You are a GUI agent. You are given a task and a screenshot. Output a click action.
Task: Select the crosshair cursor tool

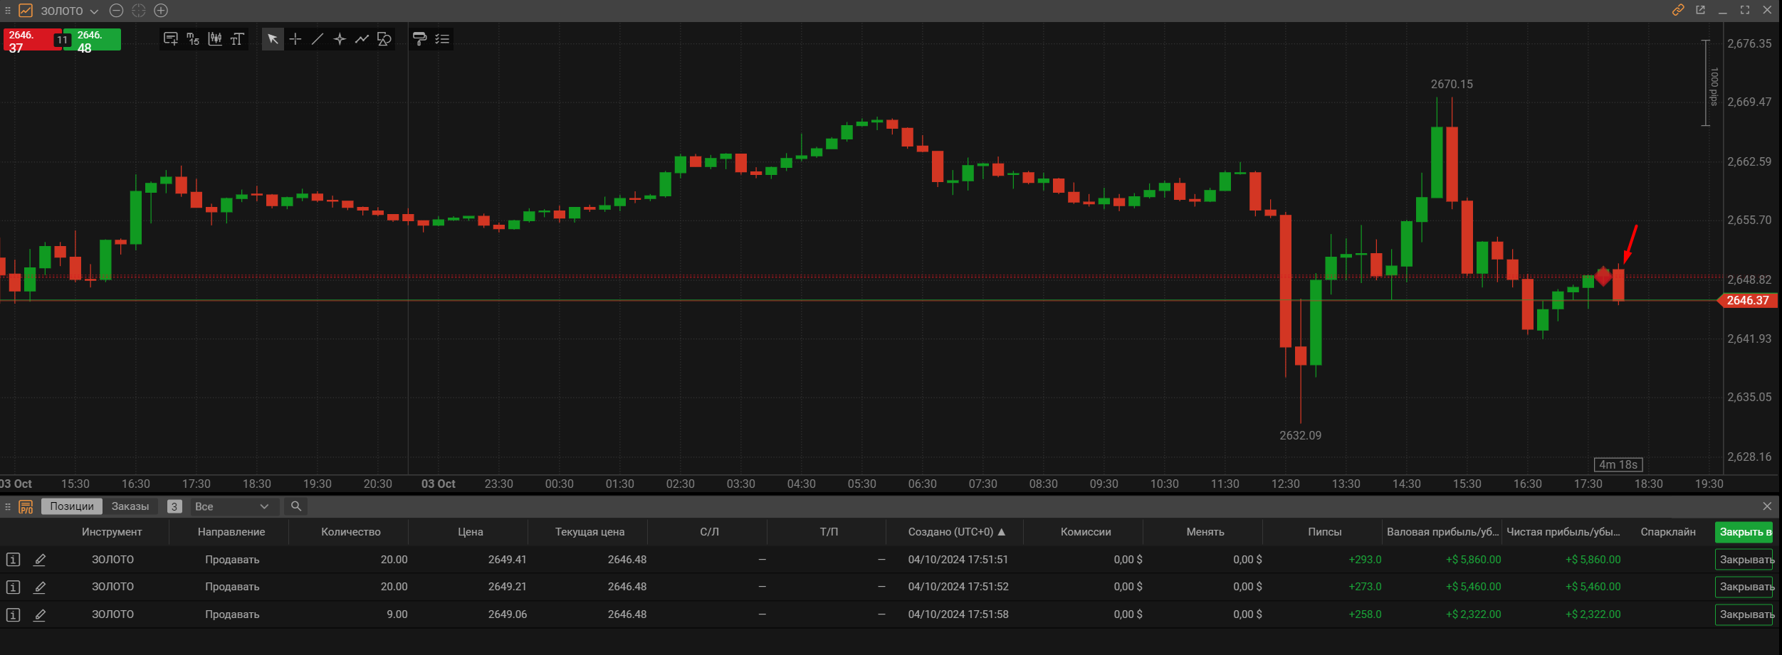pos(295,39)
